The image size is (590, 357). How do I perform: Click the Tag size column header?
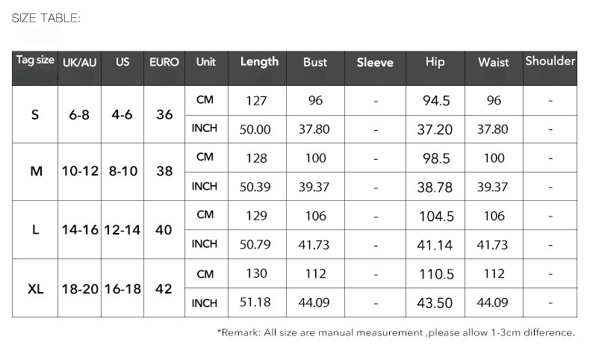click(x=35, y=60)
